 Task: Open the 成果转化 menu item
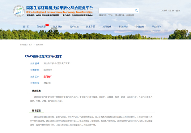pyautogui.click(x=107, y=27)
